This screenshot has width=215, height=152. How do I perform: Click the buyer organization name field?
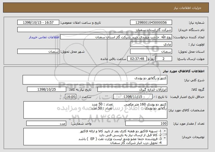(95, 30)
